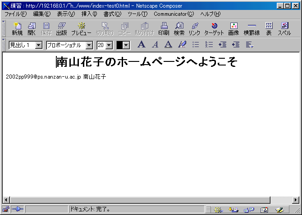Screen dimensions: 302x215
Task: Open Newsgroups from the component bar
Action: click(249, 210)
